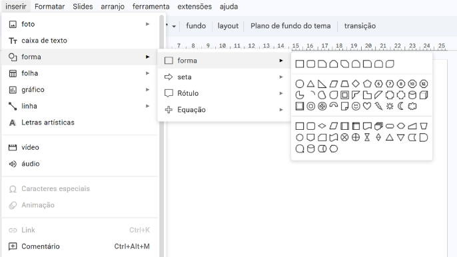Screen dimensions: 457x257
Task: Expand the foto submenu arrow
Action: point(147,24)
